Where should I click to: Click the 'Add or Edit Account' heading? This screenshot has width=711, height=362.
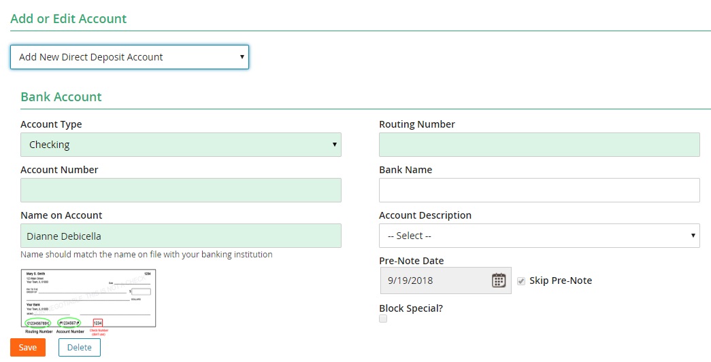69,18
